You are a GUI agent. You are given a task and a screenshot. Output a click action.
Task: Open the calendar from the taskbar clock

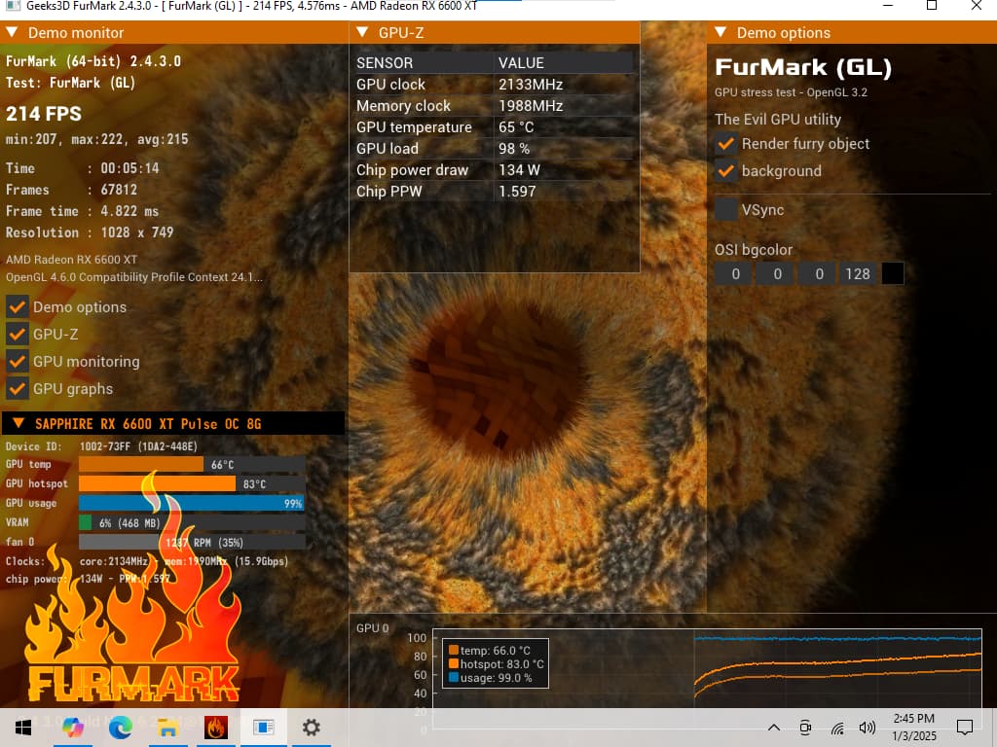pos(913,727)
